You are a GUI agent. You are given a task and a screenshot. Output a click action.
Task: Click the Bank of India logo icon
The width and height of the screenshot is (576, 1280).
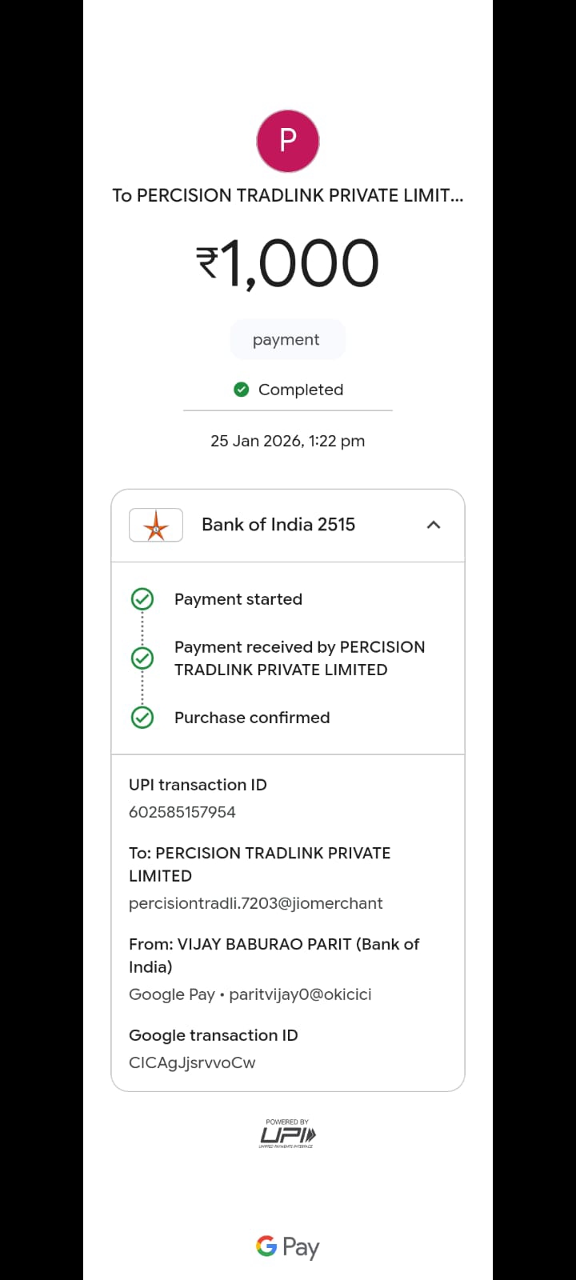click(156, 526)
